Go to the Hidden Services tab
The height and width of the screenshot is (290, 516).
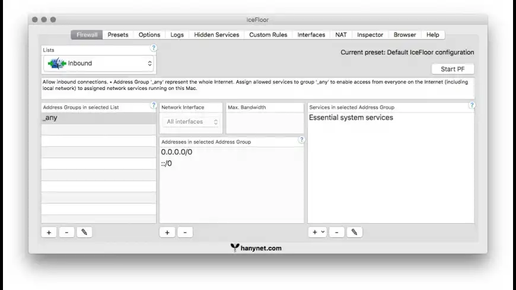point(216,35)
